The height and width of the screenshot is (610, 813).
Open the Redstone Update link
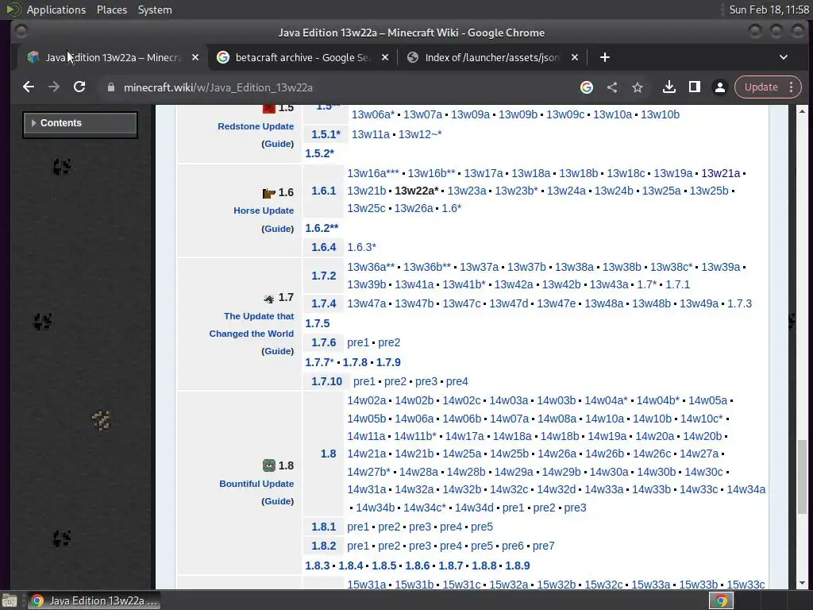[x=256, y=126]
